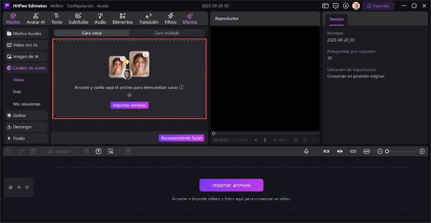Click the redo arrow
The image size is (431, 223).
coord(21,151)
